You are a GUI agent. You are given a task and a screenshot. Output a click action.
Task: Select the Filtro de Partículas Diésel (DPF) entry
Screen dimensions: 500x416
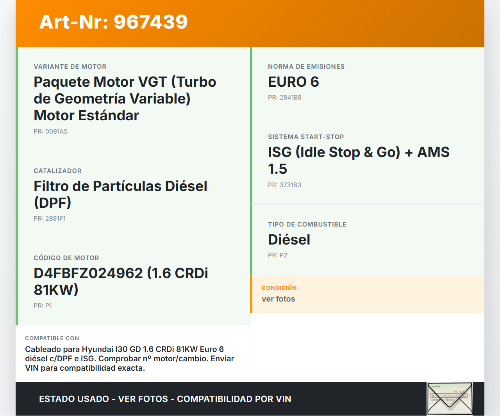(120, 194)
